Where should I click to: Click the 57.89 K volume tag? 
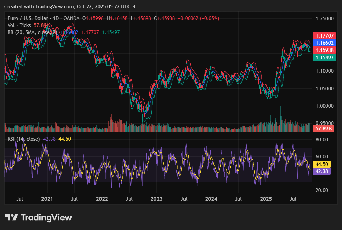pos(323,129)
